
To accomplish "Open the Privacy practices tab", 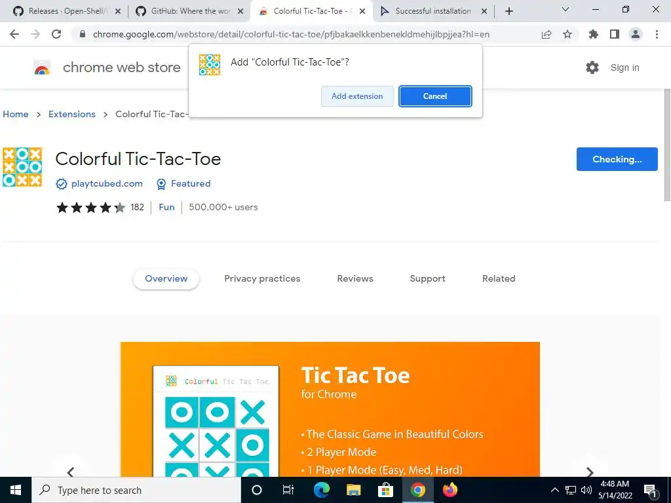I will (x=262, y=278).
